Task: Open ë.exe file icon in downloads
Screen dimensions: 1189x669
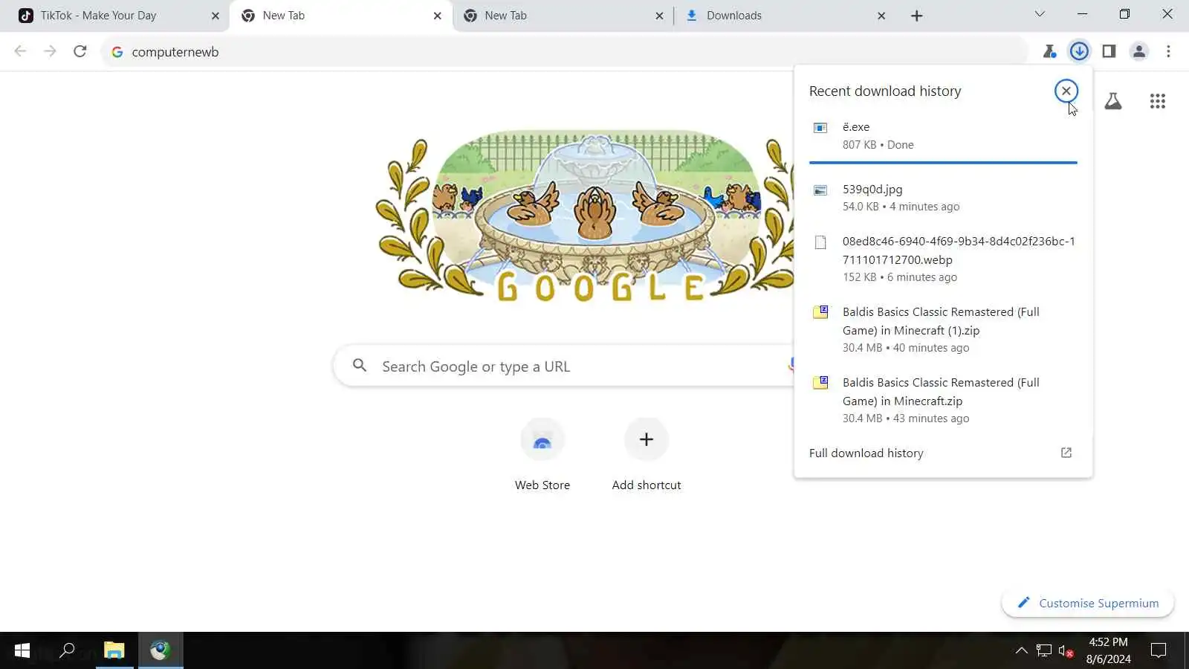Action: click(x=820, y=128)
